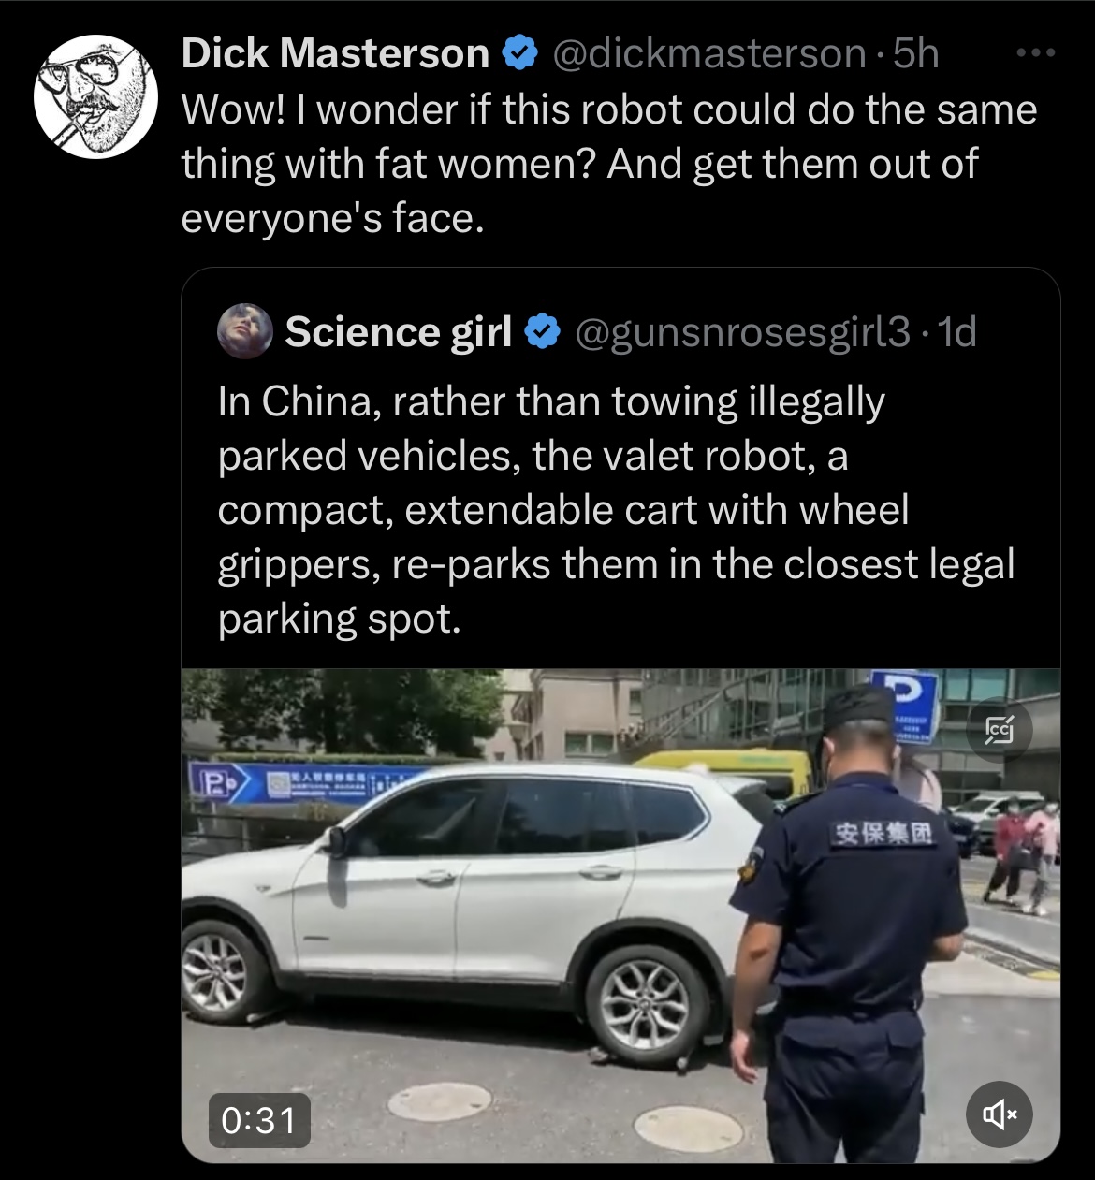The height and width of the screenshot is (1180, 1095).
Task: Click the main tweet text starting with Wow
Action: [608, 164]
